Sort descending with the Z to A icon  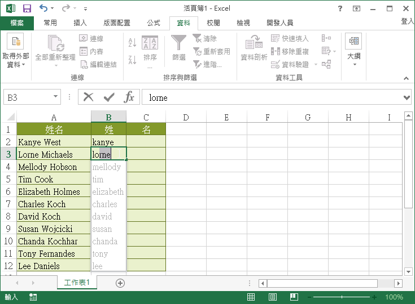(132, 60)
